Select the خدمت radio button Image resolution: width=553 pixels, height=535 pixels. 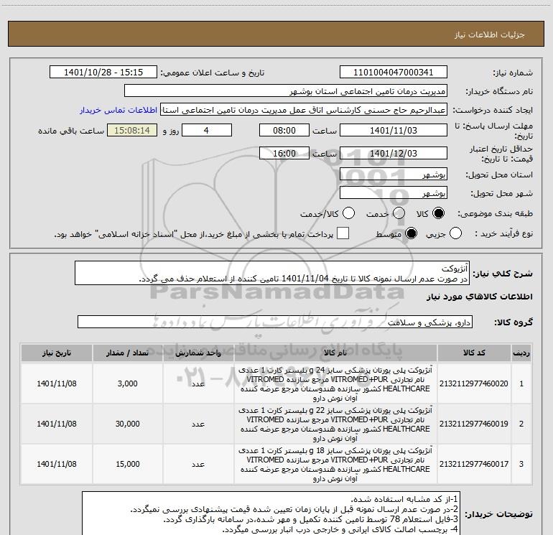[399, 213]
